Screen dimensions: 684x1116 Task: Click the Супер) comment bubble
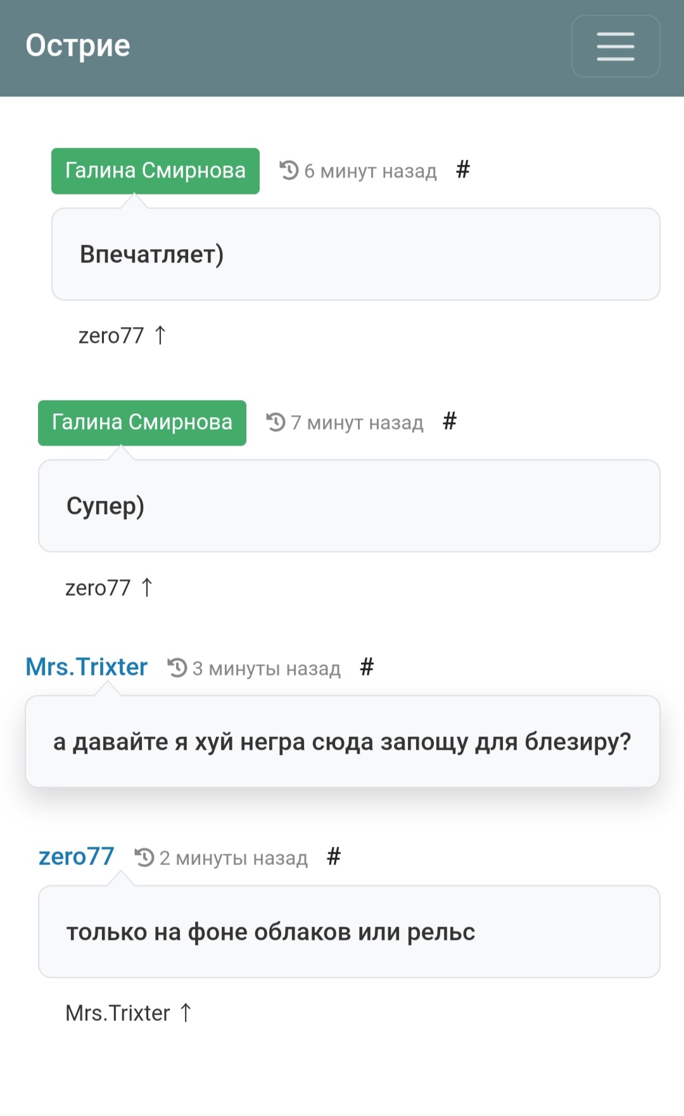click(349, 506)
